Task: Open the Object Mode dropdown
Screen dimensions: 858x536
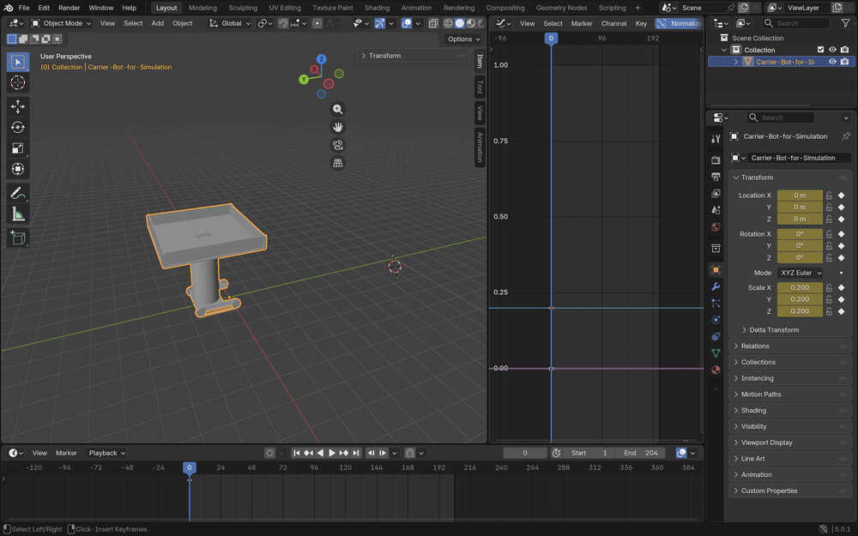Action: 62,23
